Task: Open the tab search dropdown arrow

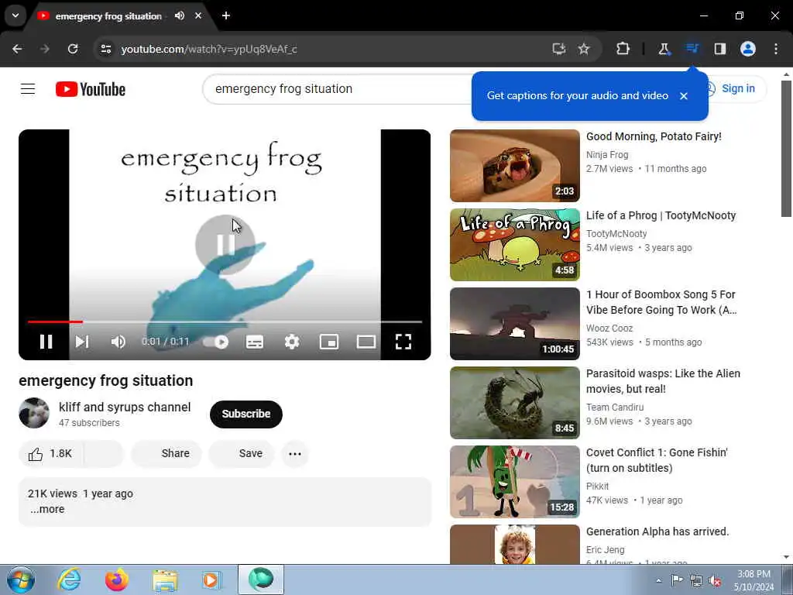Action: [15, 15]
